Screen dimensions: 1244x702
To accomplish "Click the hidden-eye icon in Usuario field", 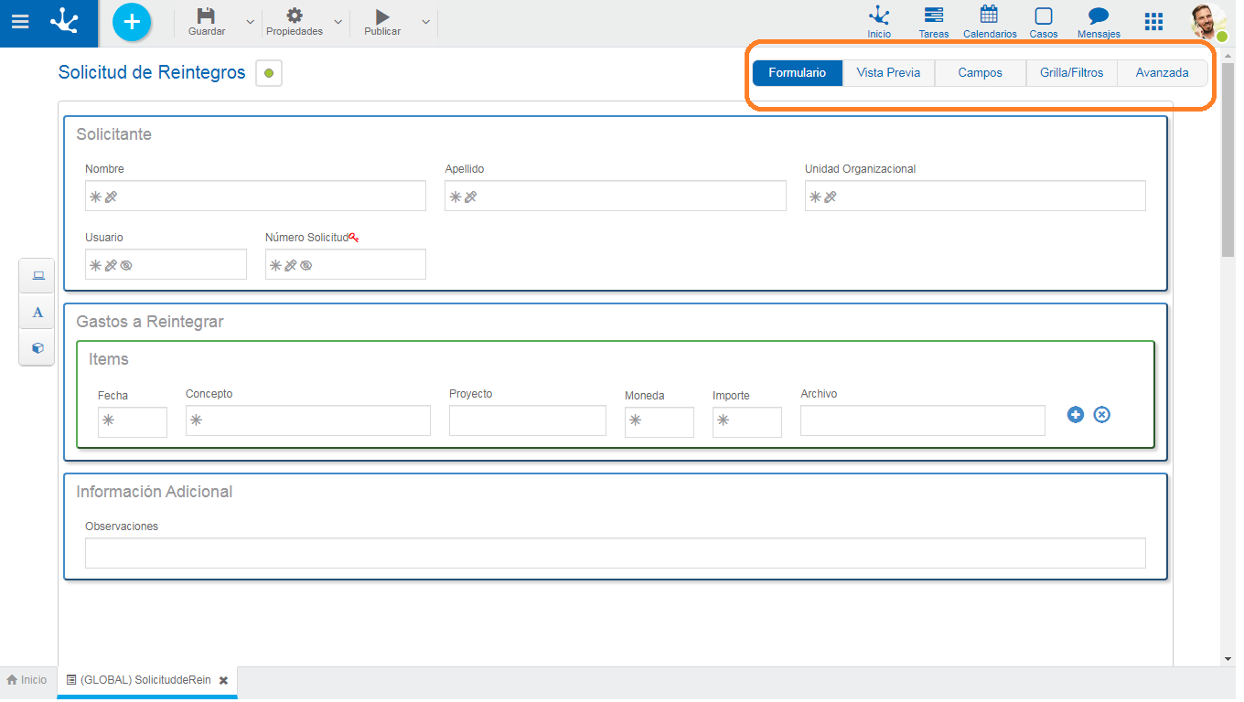I will (126, 265).
